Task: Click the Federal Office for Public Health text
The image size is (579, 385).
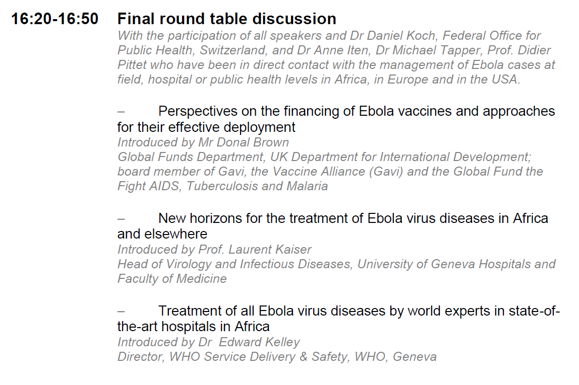Action: pyautogui.click(x=329, y=43)
